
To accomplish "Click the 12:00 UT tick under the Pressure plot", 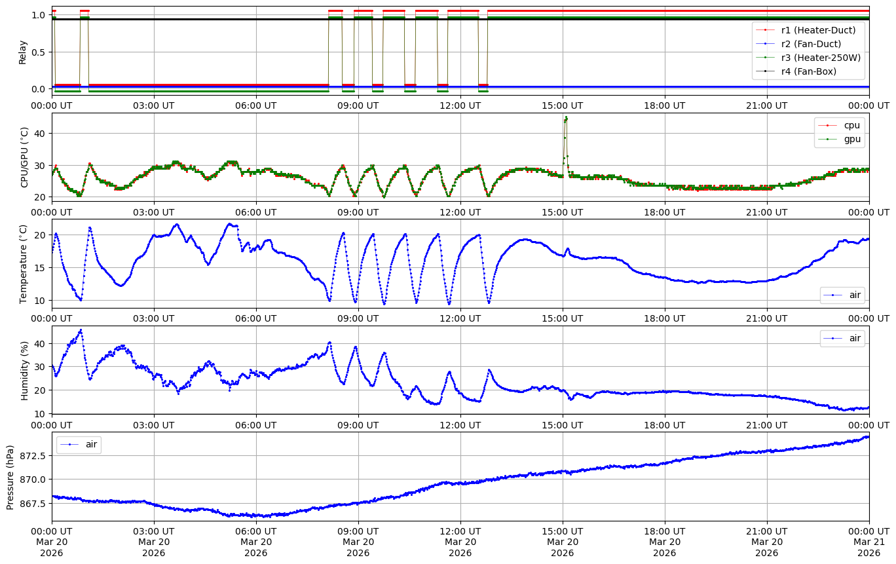I will tap(460, 531).
